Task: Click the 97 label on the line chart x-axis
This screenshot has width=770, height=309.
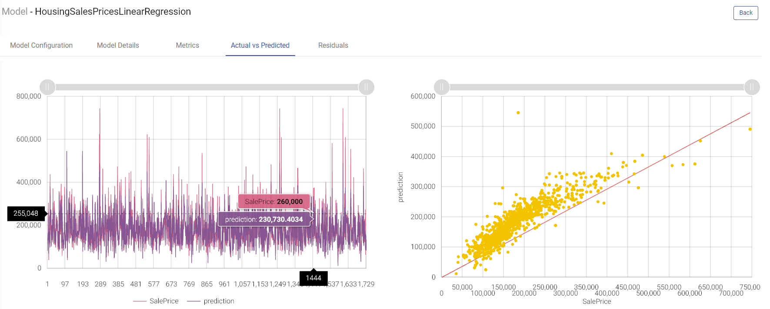Action: point(65,284)
